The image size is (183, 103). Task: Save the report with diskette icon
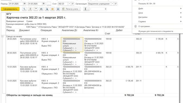[x=58, y=9]
